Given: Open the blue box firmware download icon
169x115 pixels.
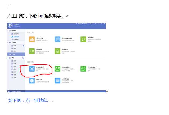Looking at the screenshot, I should coord(32,81).
